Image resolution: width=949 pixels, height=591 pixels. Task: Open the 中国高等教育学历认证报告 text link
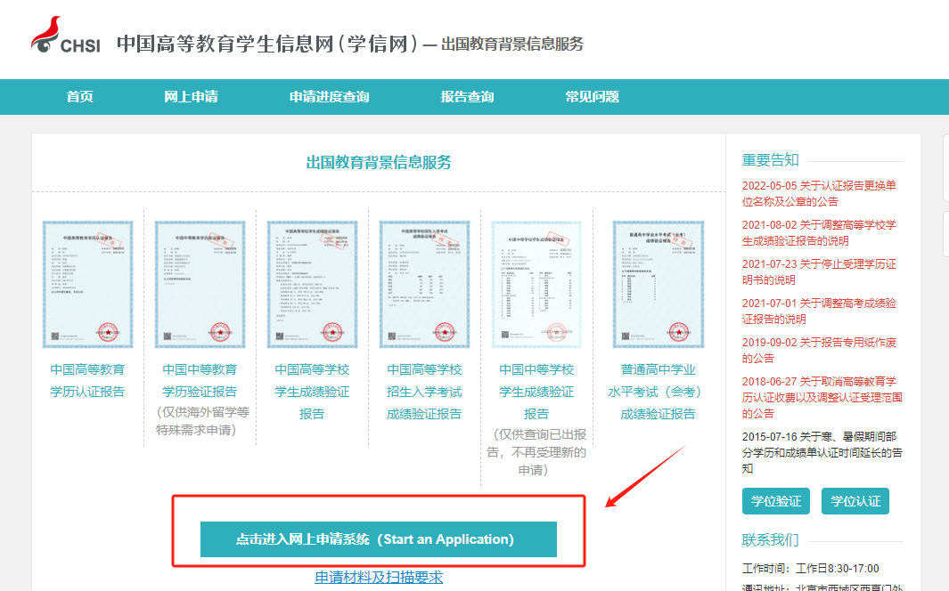87,381
